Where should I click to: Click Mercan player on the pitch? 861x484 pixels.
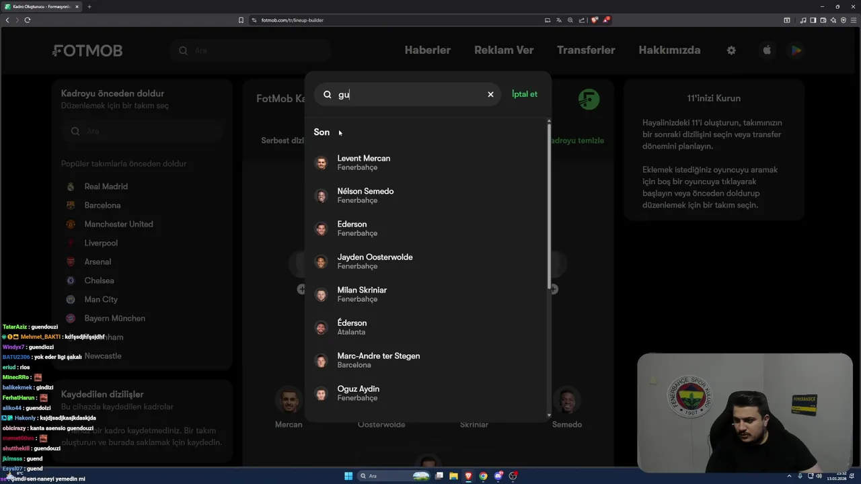289,408
